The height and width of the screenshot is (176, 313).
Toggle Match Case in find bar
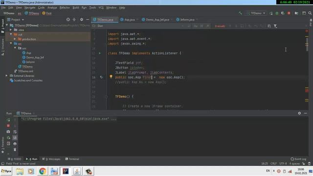click(x=196, y=26)
